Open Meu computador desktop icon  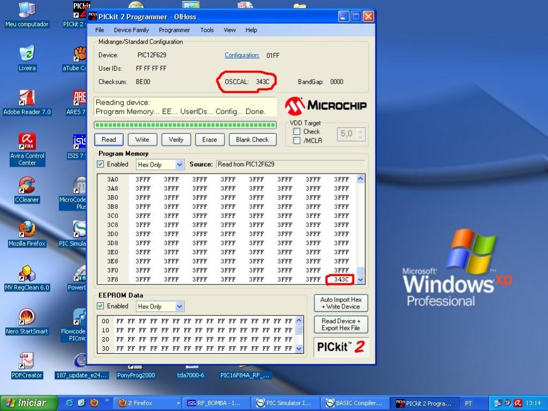(27, 14)
